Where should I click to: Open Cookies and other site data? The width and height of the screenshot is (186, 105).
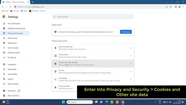point(93,64)
